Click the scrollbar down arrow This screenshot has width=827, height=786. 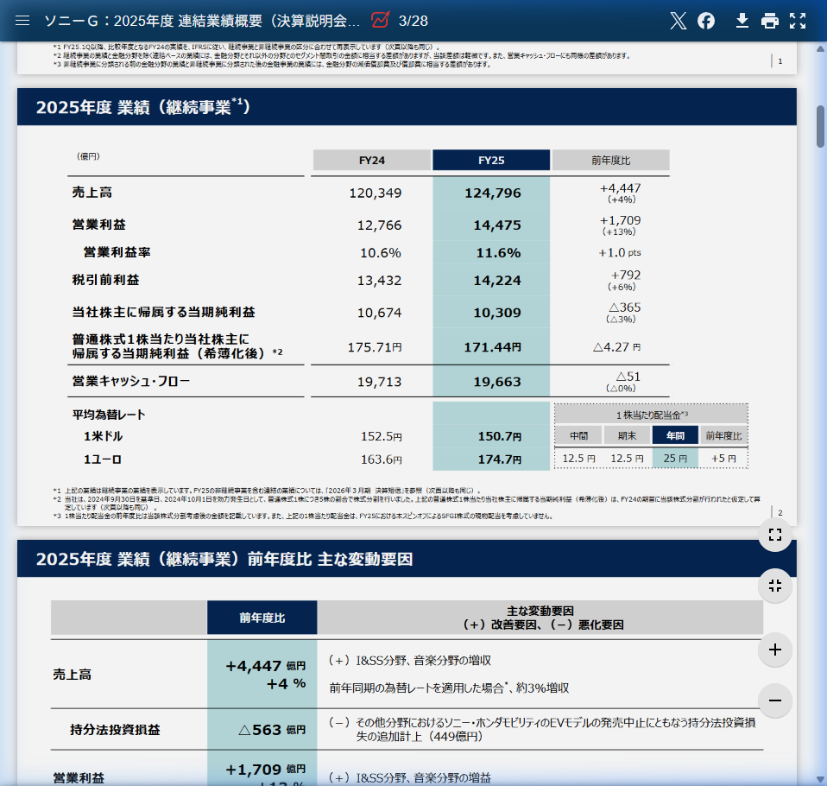(820, 780)
